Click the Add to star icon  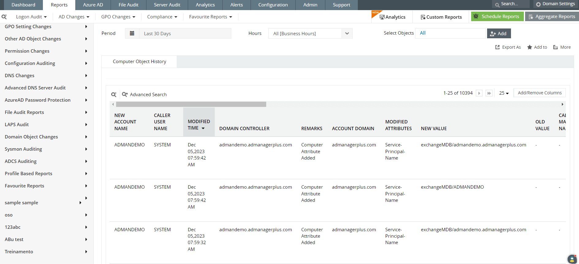click(x=529, y=47)
